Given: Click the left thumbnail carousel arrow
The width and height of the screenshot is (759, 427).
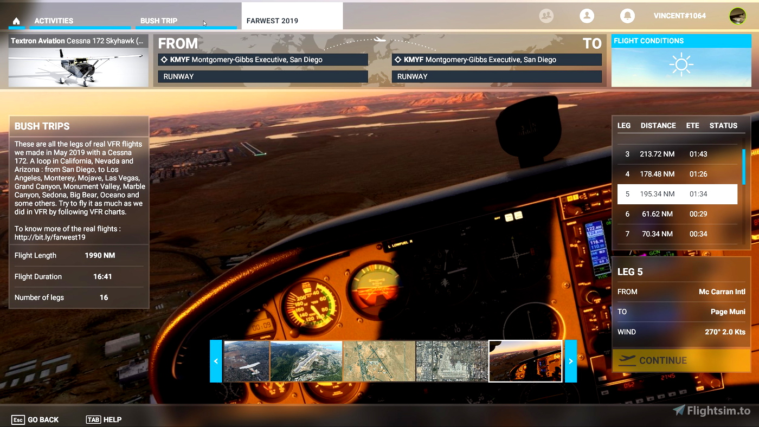Looking at the screenshot, I should point(216,361).
